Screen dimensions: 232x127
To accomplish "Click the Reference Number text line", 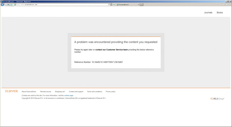I will [x=98, y=62].
